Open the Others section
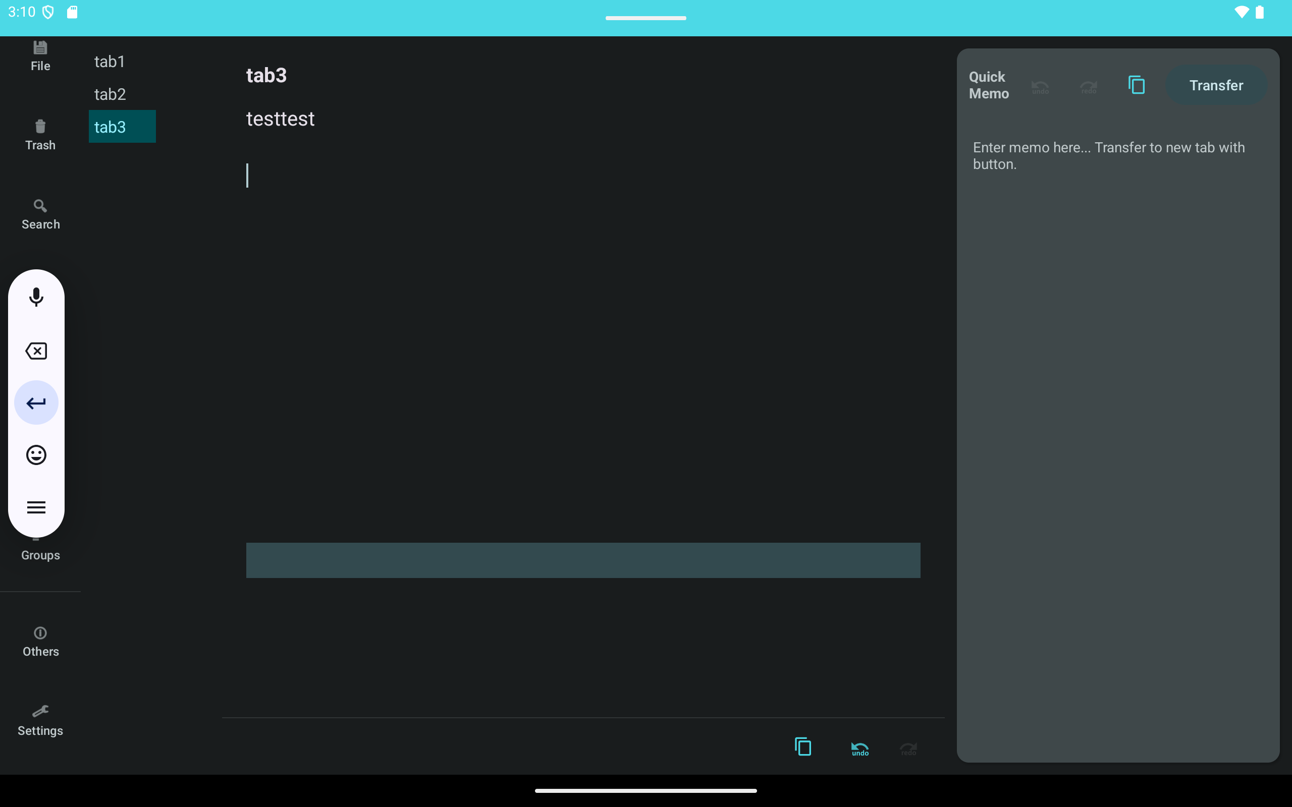The width and height of the screenshot is (1292, 807). pos(40,642)
